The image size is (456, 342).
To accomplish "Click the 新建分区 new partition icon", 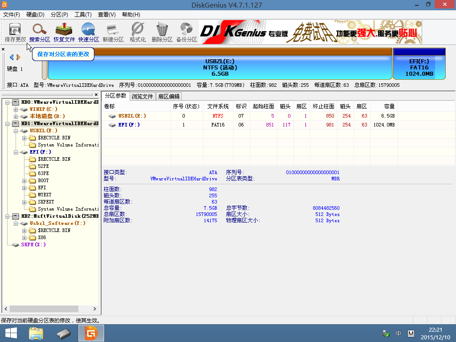I will [x=113, y=33].
